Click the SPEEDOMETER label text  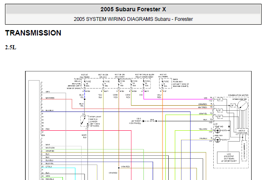coord(240,99)
